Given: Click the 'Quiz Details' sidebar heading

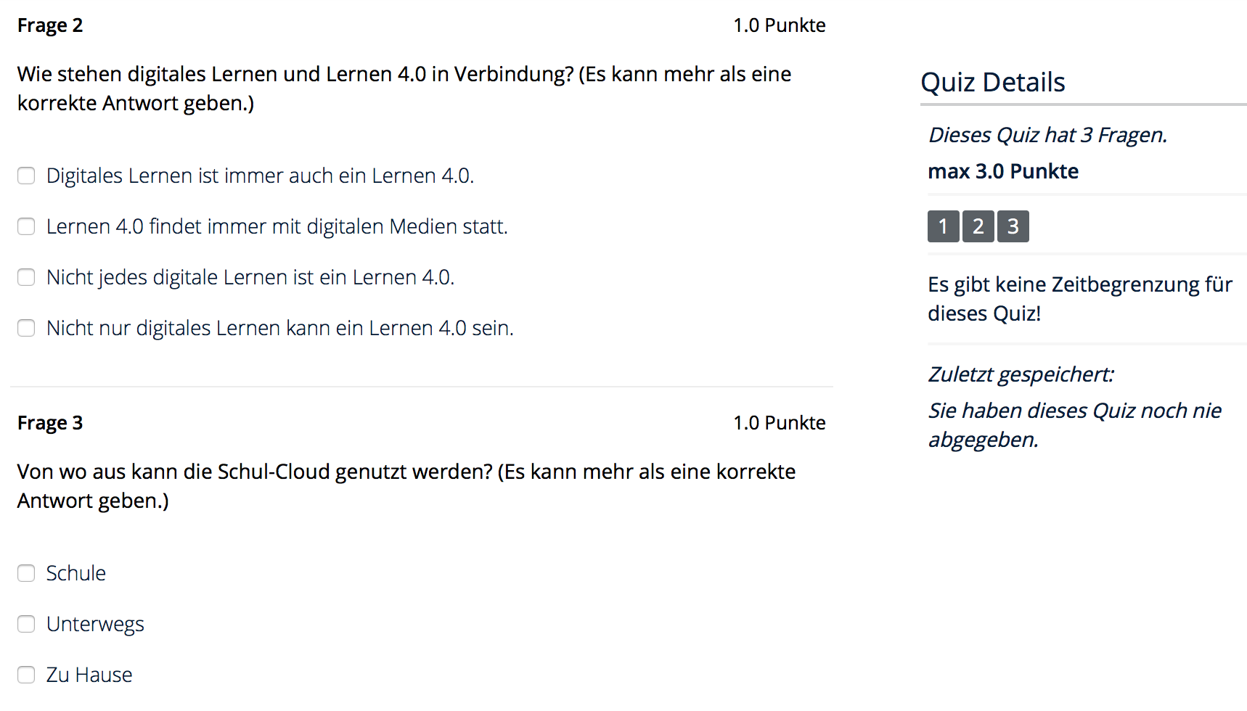Looking at the screenshot, I should (x=992, y=83).
